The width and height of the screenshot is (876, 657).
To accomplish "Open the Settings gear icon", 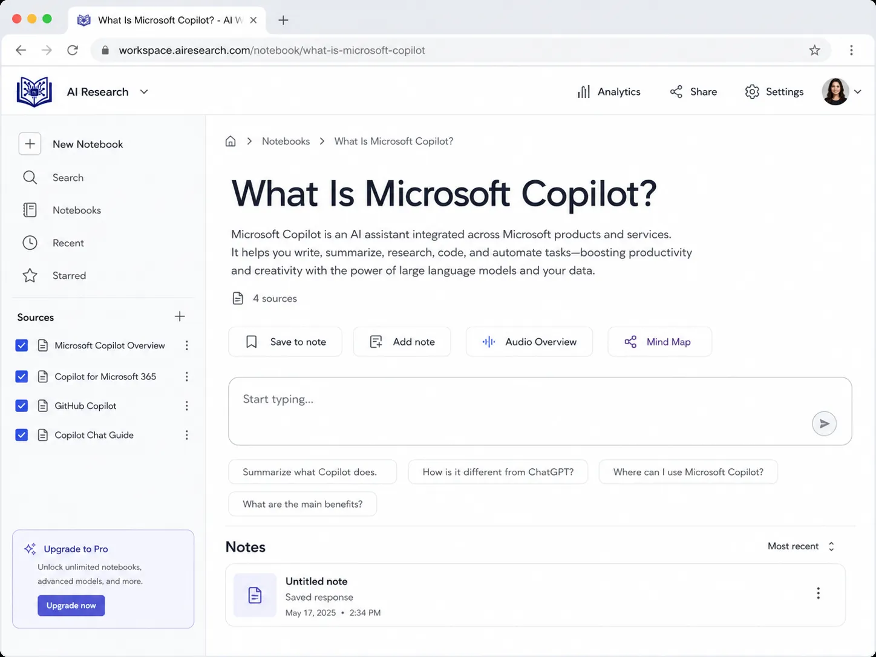I will tap(752, 92).
